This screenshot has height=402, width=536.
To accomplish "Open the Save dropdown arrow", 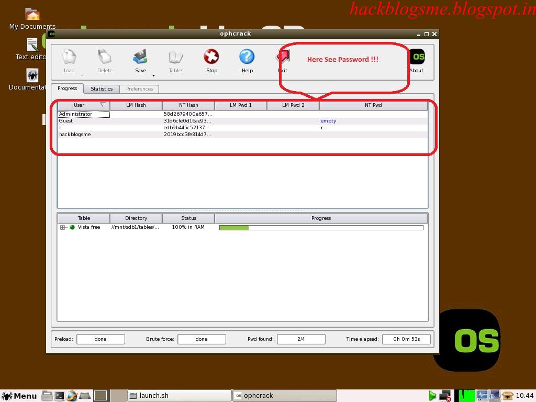I will pyautogui.click(x=153, y=75).
